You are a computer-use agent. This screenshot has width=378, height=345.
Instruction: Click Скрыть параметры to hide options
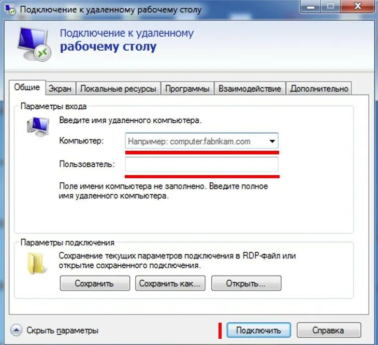[63, 330]
